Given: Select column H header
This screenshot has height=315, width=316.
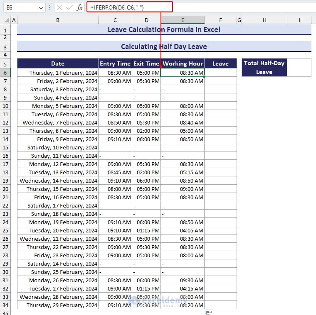Looking at the screenshot, I should [x=264, y=20].
